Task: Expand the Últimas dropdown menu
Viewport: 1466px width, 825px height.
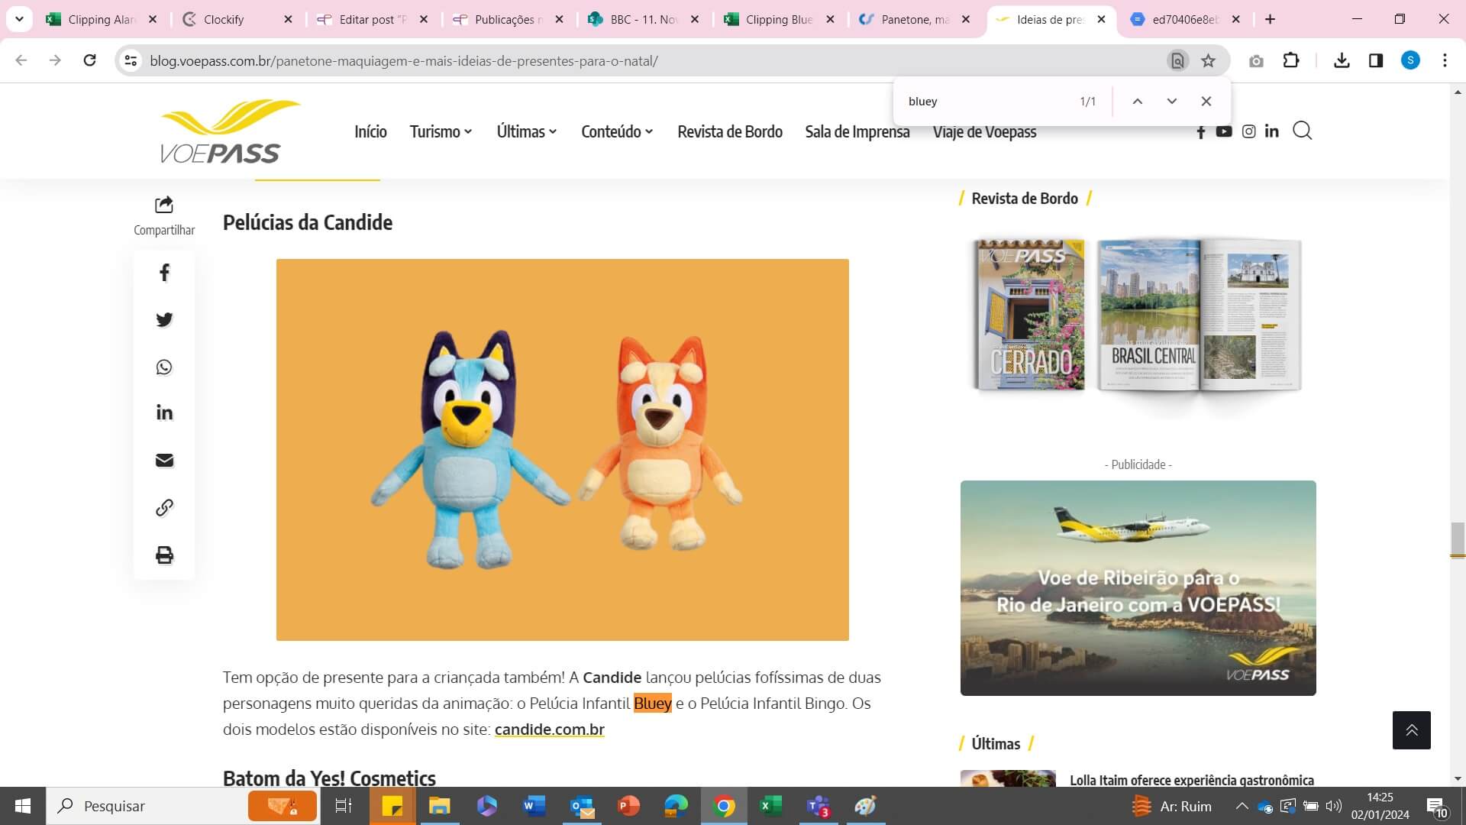Action: [x=527, y=132]
